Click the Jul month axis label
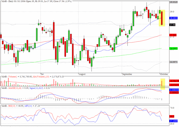 click(42, 74)
